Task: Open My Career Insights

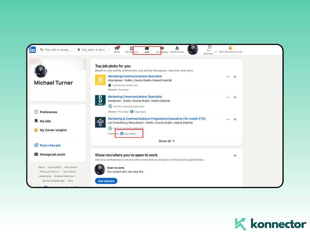Action: [51, 130]
